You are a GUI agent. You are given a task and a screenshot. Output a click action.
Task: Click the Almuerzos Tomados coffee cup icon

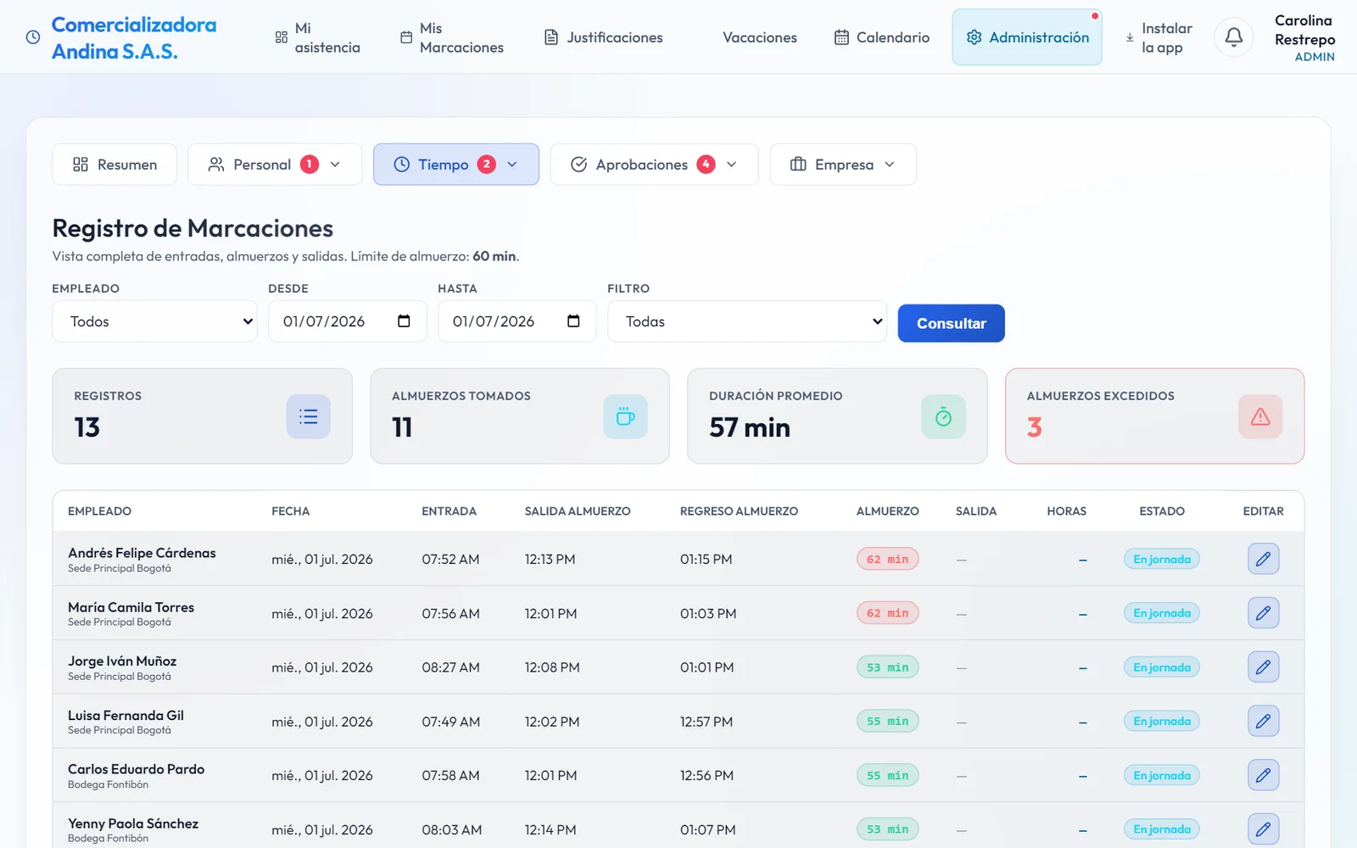(625, 416)
